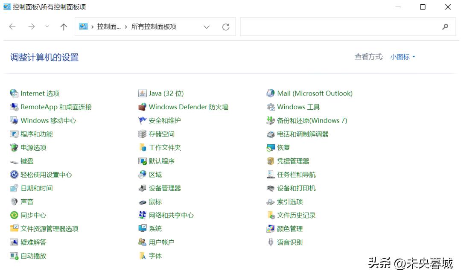Open 用户帐户 settings
461x277 pixels.
click(161, 242)
